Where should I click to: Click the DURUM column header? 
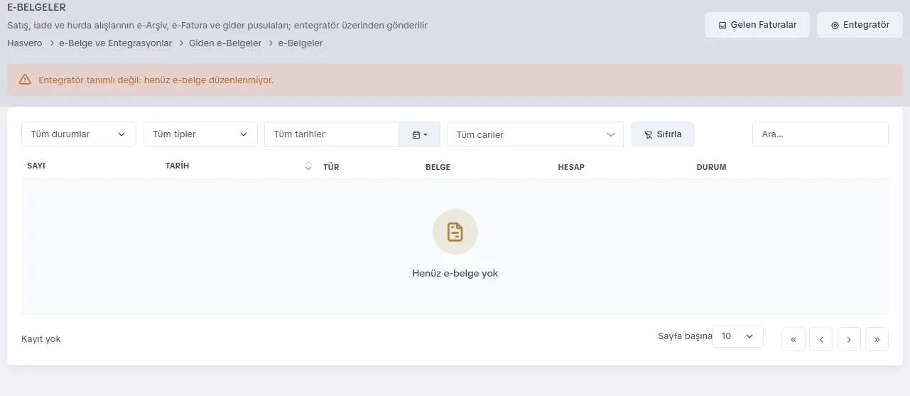[711, 167]
